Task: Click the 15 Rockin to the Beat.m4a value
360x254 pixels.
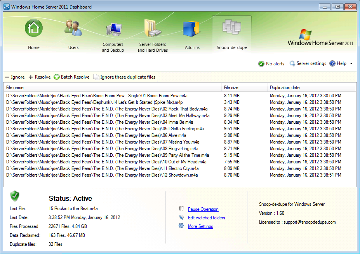Action: [73, 208]
